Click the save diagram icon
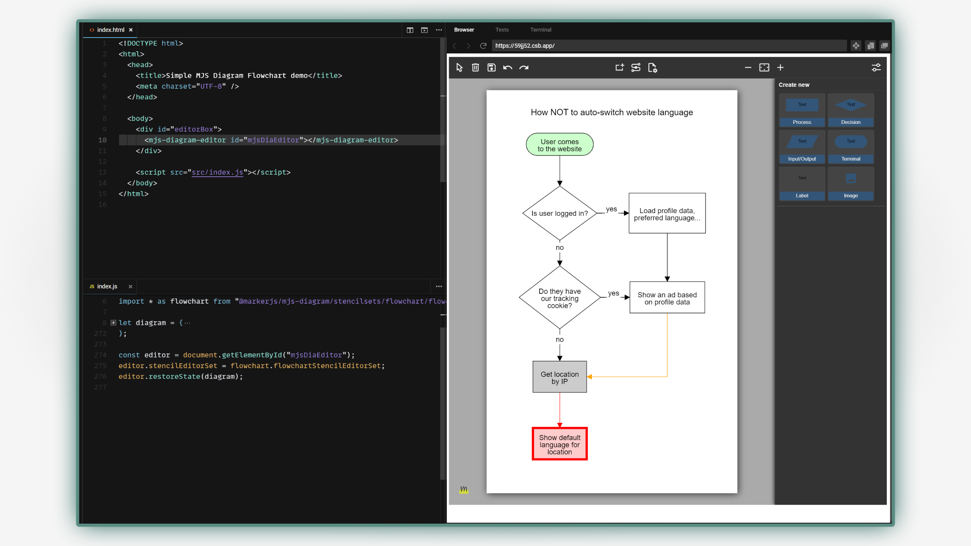The width and height of the screenshot is (971, 546). tap(492, 67)
